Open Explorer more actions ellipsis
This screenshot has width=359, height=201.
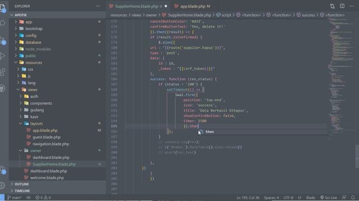tap(98, 6)
